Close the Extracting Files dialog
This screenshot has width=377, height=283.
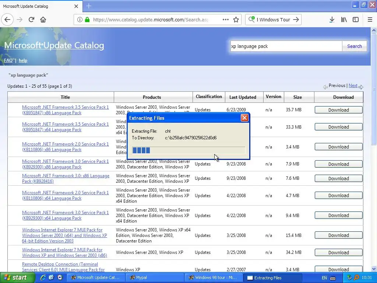(244, 118)
